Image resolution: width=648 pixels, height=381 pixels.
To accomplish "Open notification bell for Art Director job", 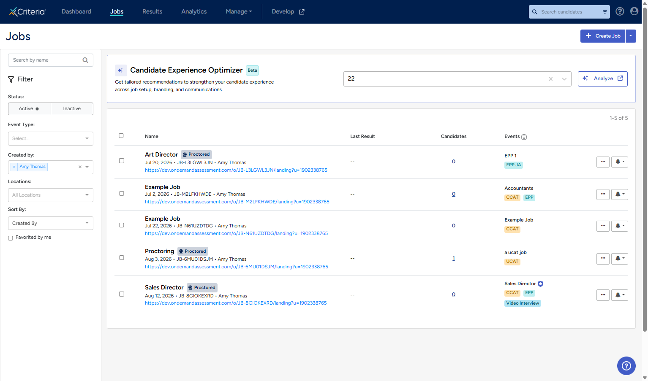I will coord(619,162).
